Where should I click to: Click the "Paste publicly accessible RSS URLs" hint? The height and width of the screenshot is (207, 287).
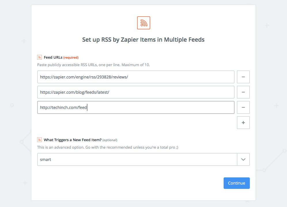[x=94, y=65]
